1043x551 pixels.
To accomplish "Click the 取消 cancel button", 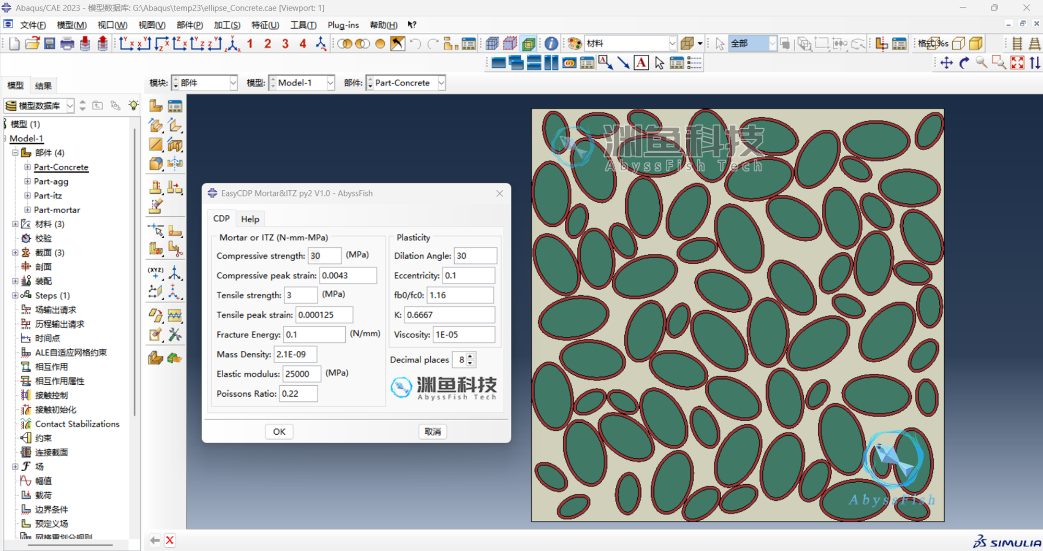I will (433, 432).
